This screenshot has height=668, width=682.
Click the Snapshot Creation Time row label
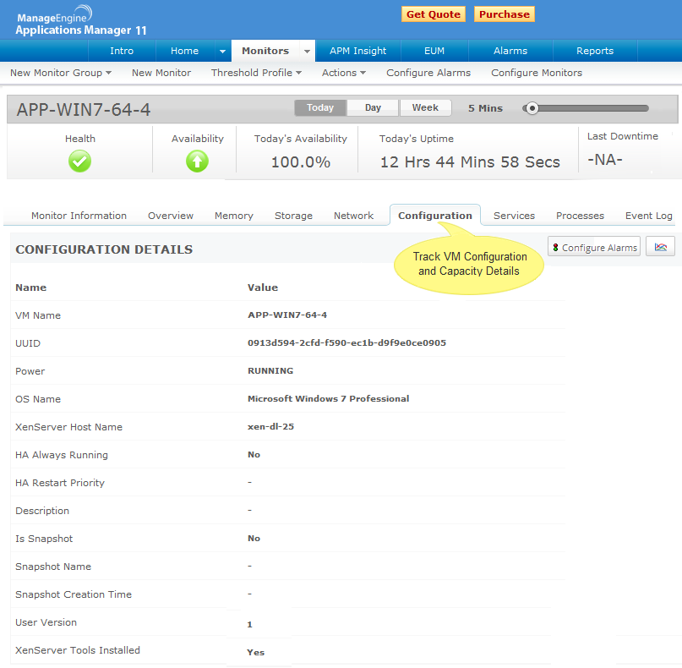click(x=73, y=594)
